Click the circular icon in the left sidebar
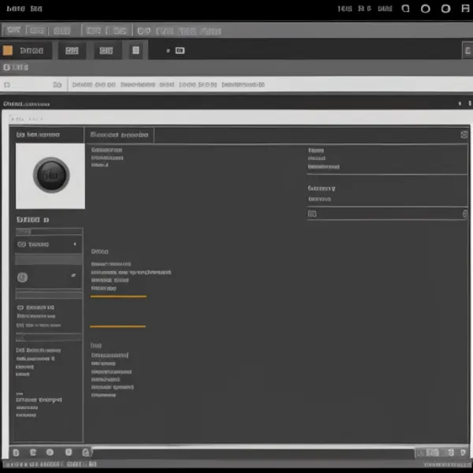This screenshot has height=473, width=473. [22, 277]
